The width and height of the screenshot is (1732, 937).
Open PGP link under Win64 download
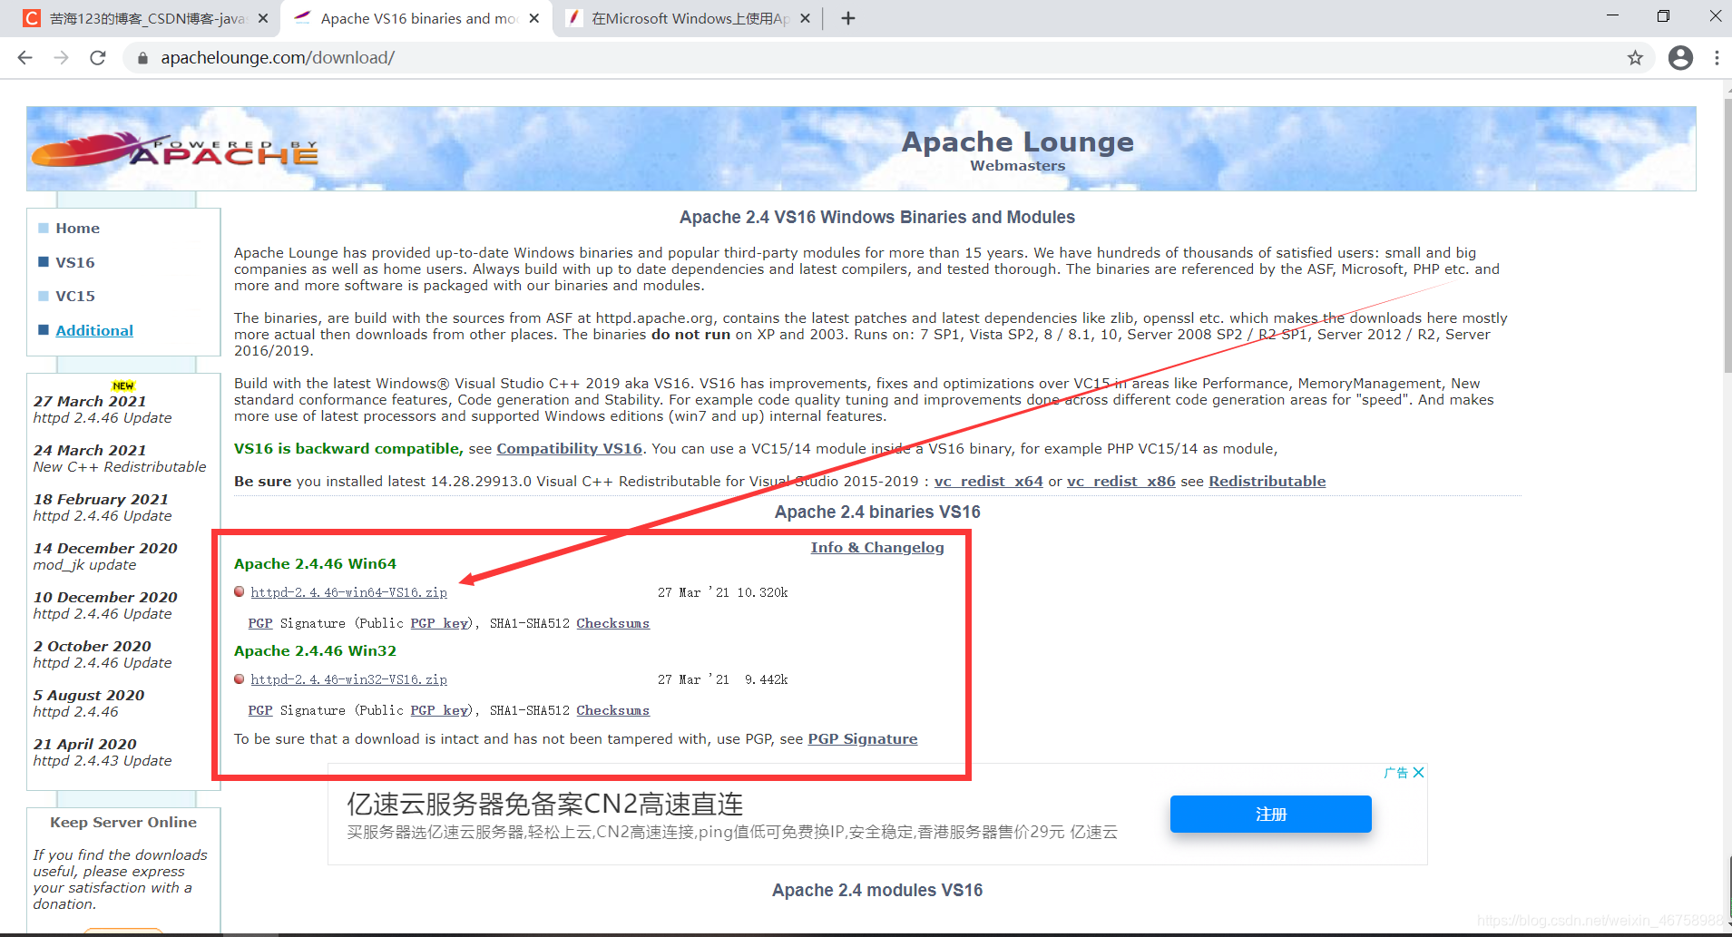click(x=260, y=623)
